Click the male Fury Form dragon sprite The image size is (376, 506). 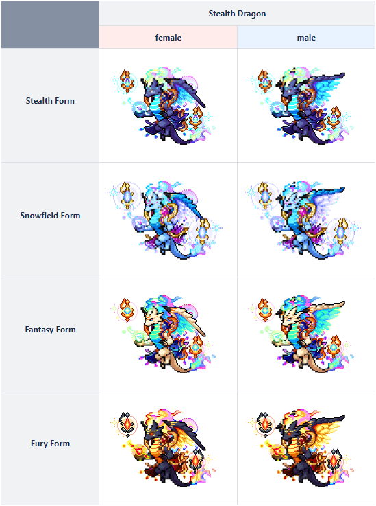pyautogui.click(x=301, y=448)
